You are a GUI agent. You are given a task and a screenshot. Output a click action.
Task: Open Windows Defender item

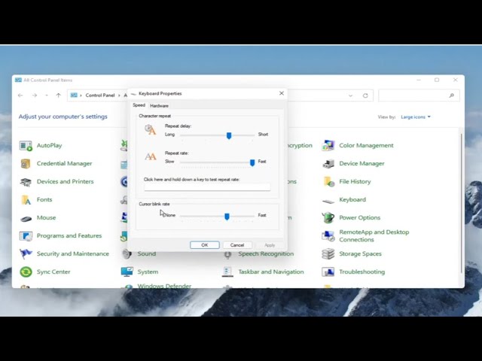pos(164,286)
